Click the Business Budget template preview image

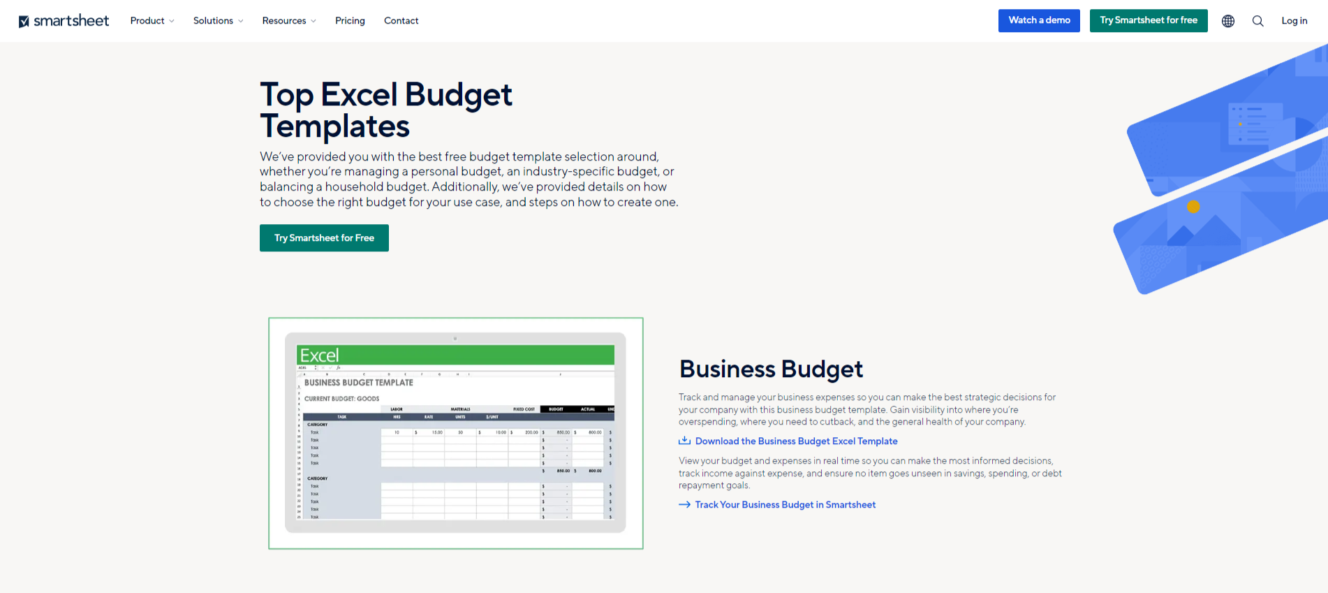[x=456, y=433]
